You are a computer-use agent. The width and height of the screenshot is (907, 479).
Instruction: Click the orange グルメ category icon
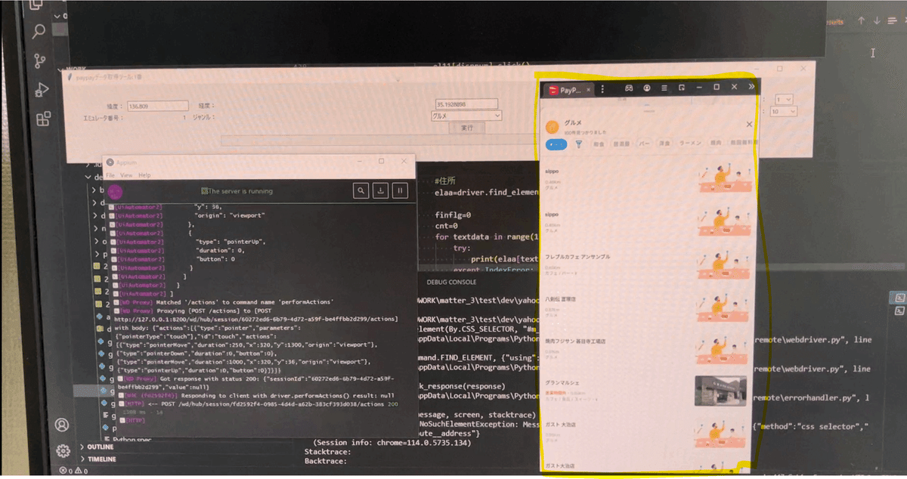pyautogui.click(x=553, y=126)
